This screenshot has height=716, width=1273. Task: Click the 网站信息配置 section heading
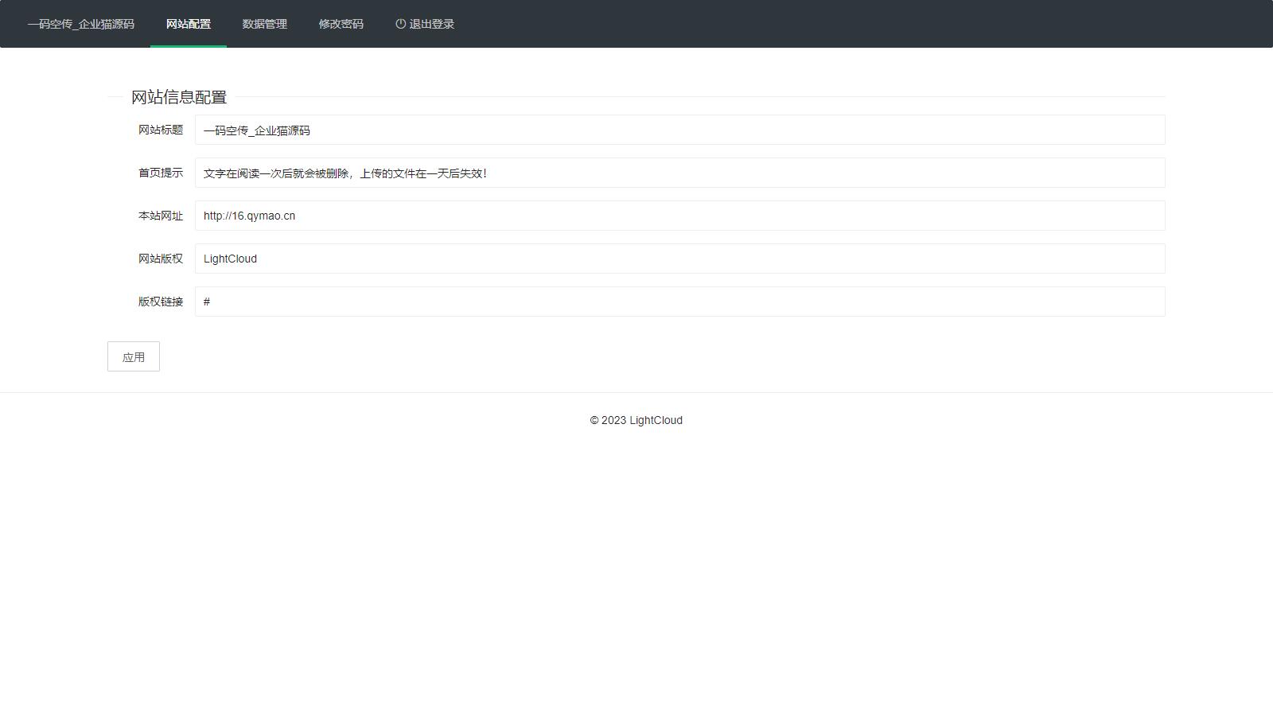pyautogui.click(x=179, y=97)
